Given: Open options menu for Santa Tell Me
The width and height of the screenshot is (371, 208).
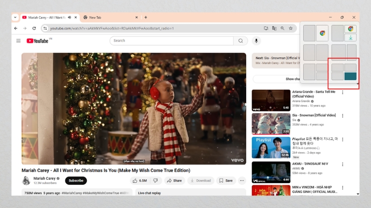Looking at the screenshot, I should click(x=343, y=92).
